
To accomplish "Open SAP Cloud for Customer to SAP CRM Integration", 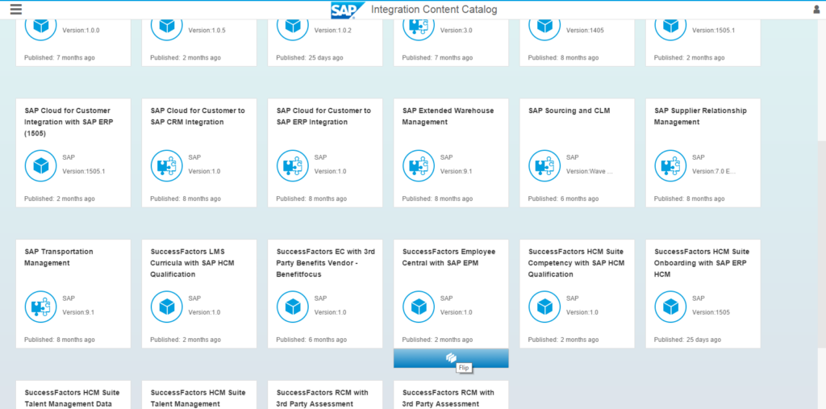I will 198,116.
